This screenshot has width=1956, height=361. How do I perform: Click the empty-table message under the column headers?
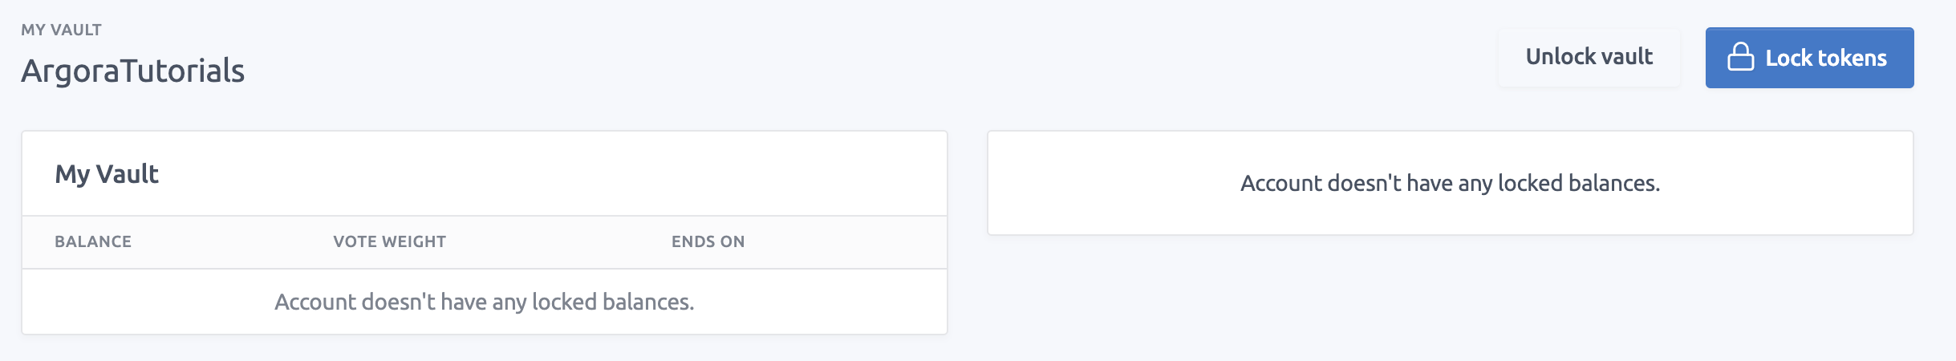[484, 302]
